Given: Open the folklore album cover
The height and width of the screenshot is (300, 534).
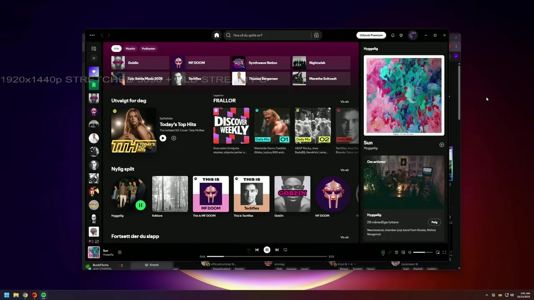Looking at the screenshot, I should click(170, 194).
